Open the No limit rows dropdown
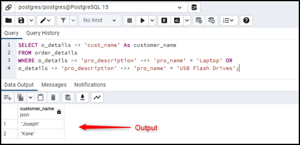This screenshot has height=145, width=300. (100, 20)
